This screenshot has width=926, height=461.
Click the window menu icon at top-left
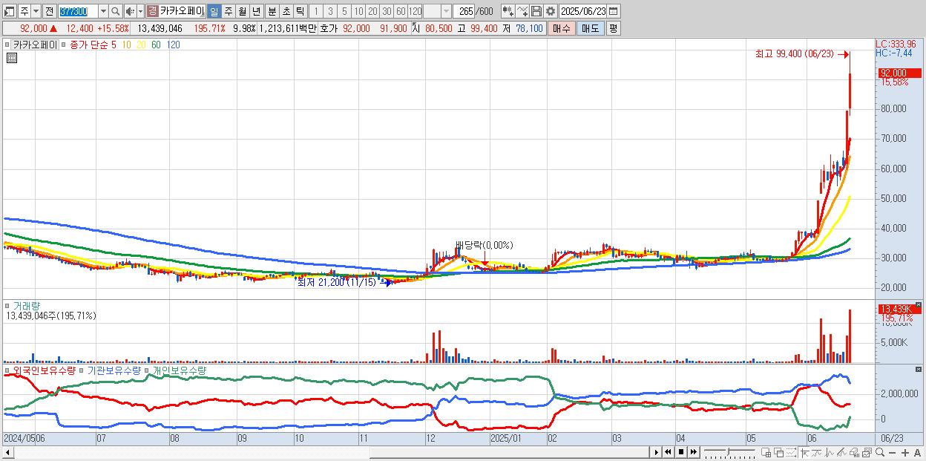click(9, 11)
